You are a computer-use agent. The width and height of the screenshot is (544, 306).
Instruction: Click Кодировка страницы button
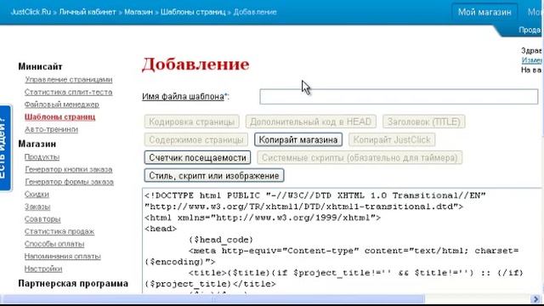(x=191, y=122)
